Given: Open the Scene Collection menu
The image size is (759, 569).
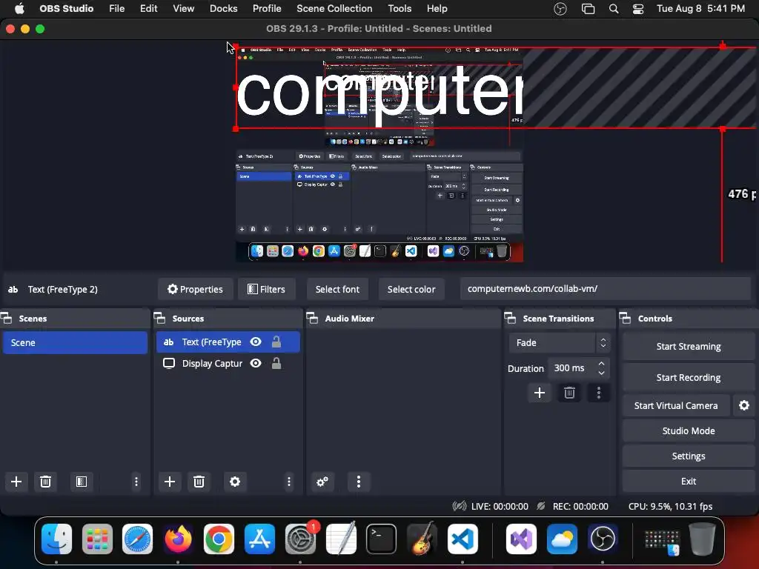Looking at the screenshot, I should (x=334, y=9).
